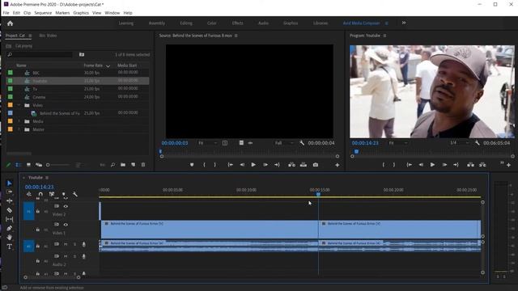Select the Track Select Forward tool

pyautogui.click(x=9, y=192)
